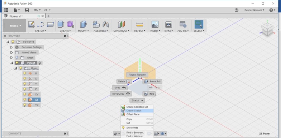The width and height of the screenshot is (281, 138).
Task: Select the Create Sketch toolbar icon
Action: click(31, 24)
